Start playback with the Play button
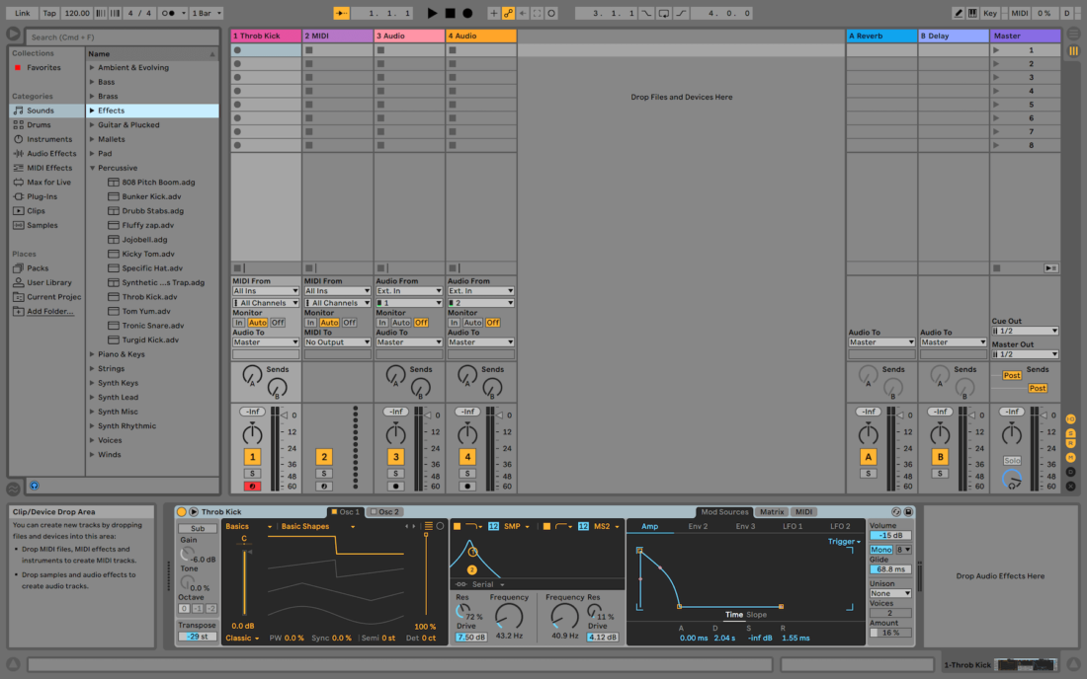Image resolution: width=1087 pixels, height=679 pixels. (432, 13)
